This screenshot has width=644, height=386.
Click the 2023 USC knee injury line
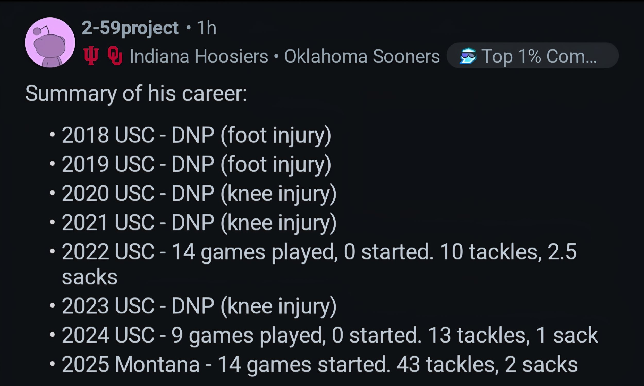tap(199, 306)
